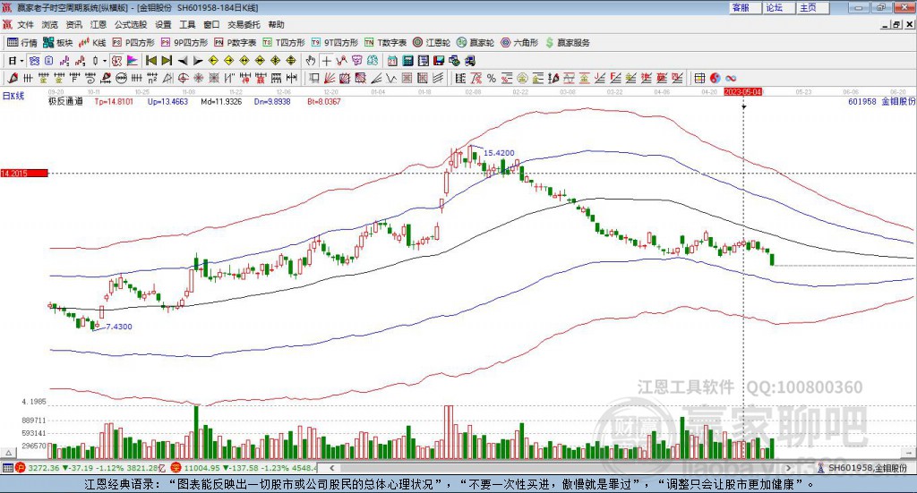
Task: Open the 资讯 menu
Action: coord(73,24)
